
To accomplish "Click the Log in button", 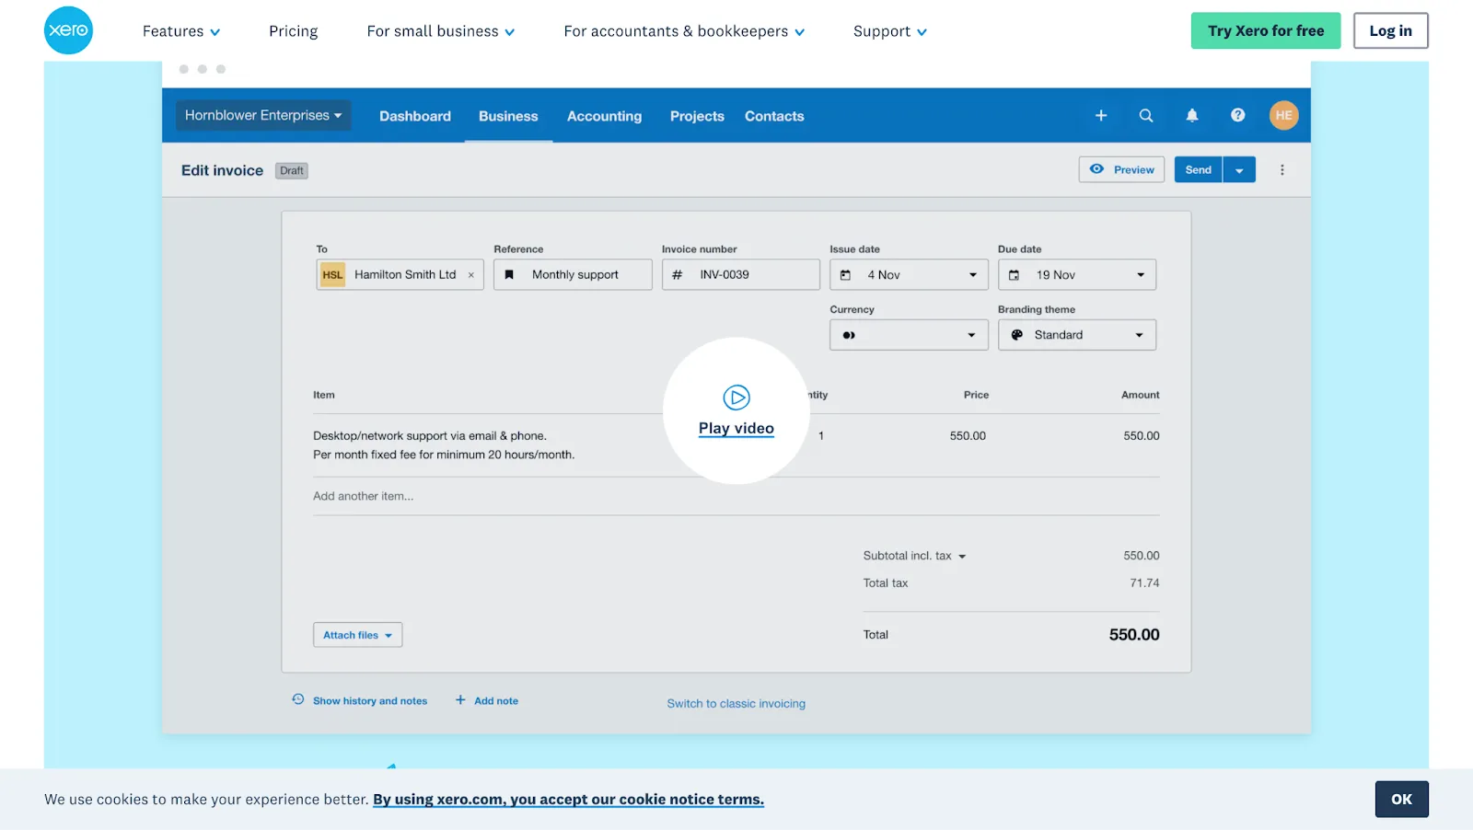I will click(x=1390, y=30).
